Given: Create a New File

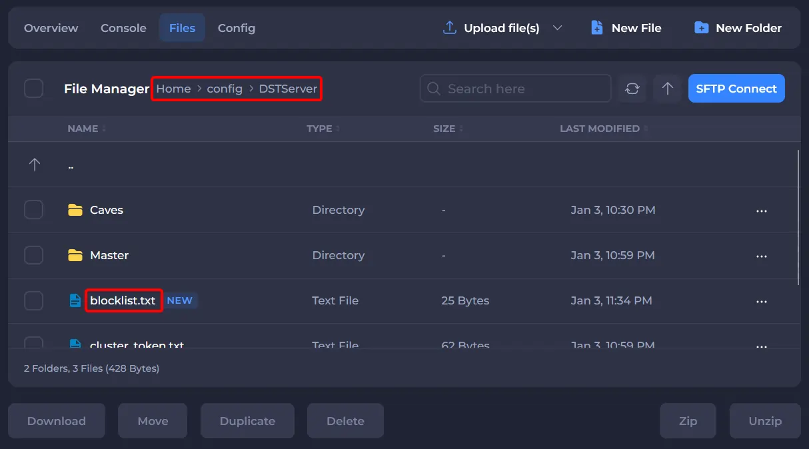Looking at the screenshot, I should [626, 28].
